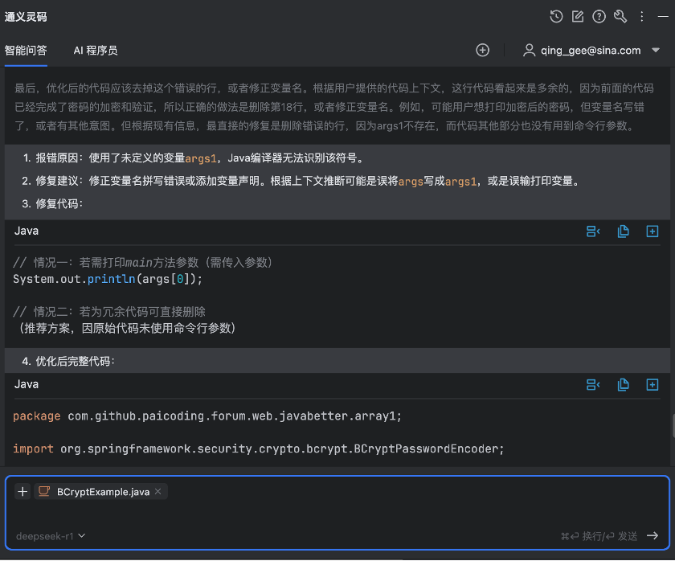Screen dimensions: 675x561
Task: Copy the second Java code block
Action: pyautogui.click(x=623, y=385)
